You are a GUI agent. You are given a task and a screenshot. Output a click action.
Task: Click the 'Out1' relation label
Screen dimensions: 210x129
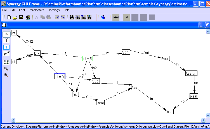pos(29,55)
